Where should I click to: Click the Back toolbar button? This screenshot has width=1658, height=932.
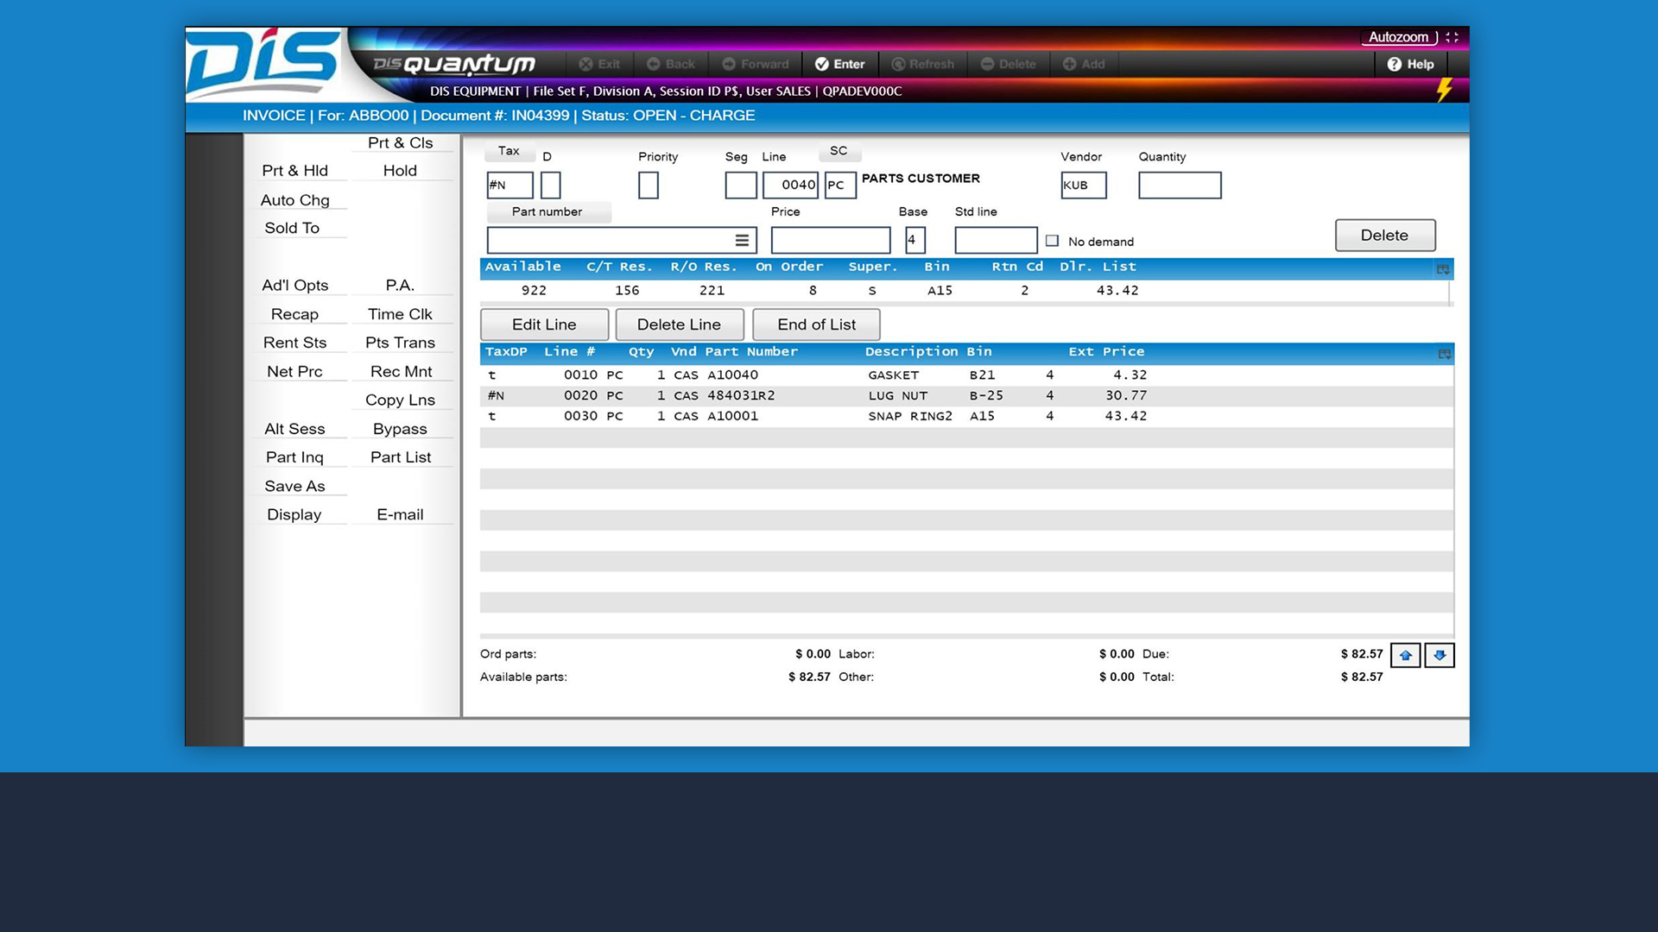pyautogui.click(x=671, y=64)
